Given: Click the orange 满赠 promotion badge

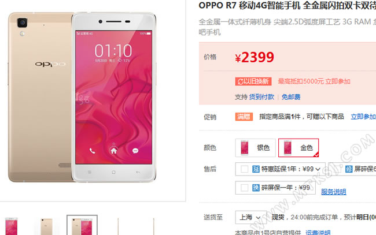Looking at the screenshot, I should pyautogui.click(x=244, y=117).
